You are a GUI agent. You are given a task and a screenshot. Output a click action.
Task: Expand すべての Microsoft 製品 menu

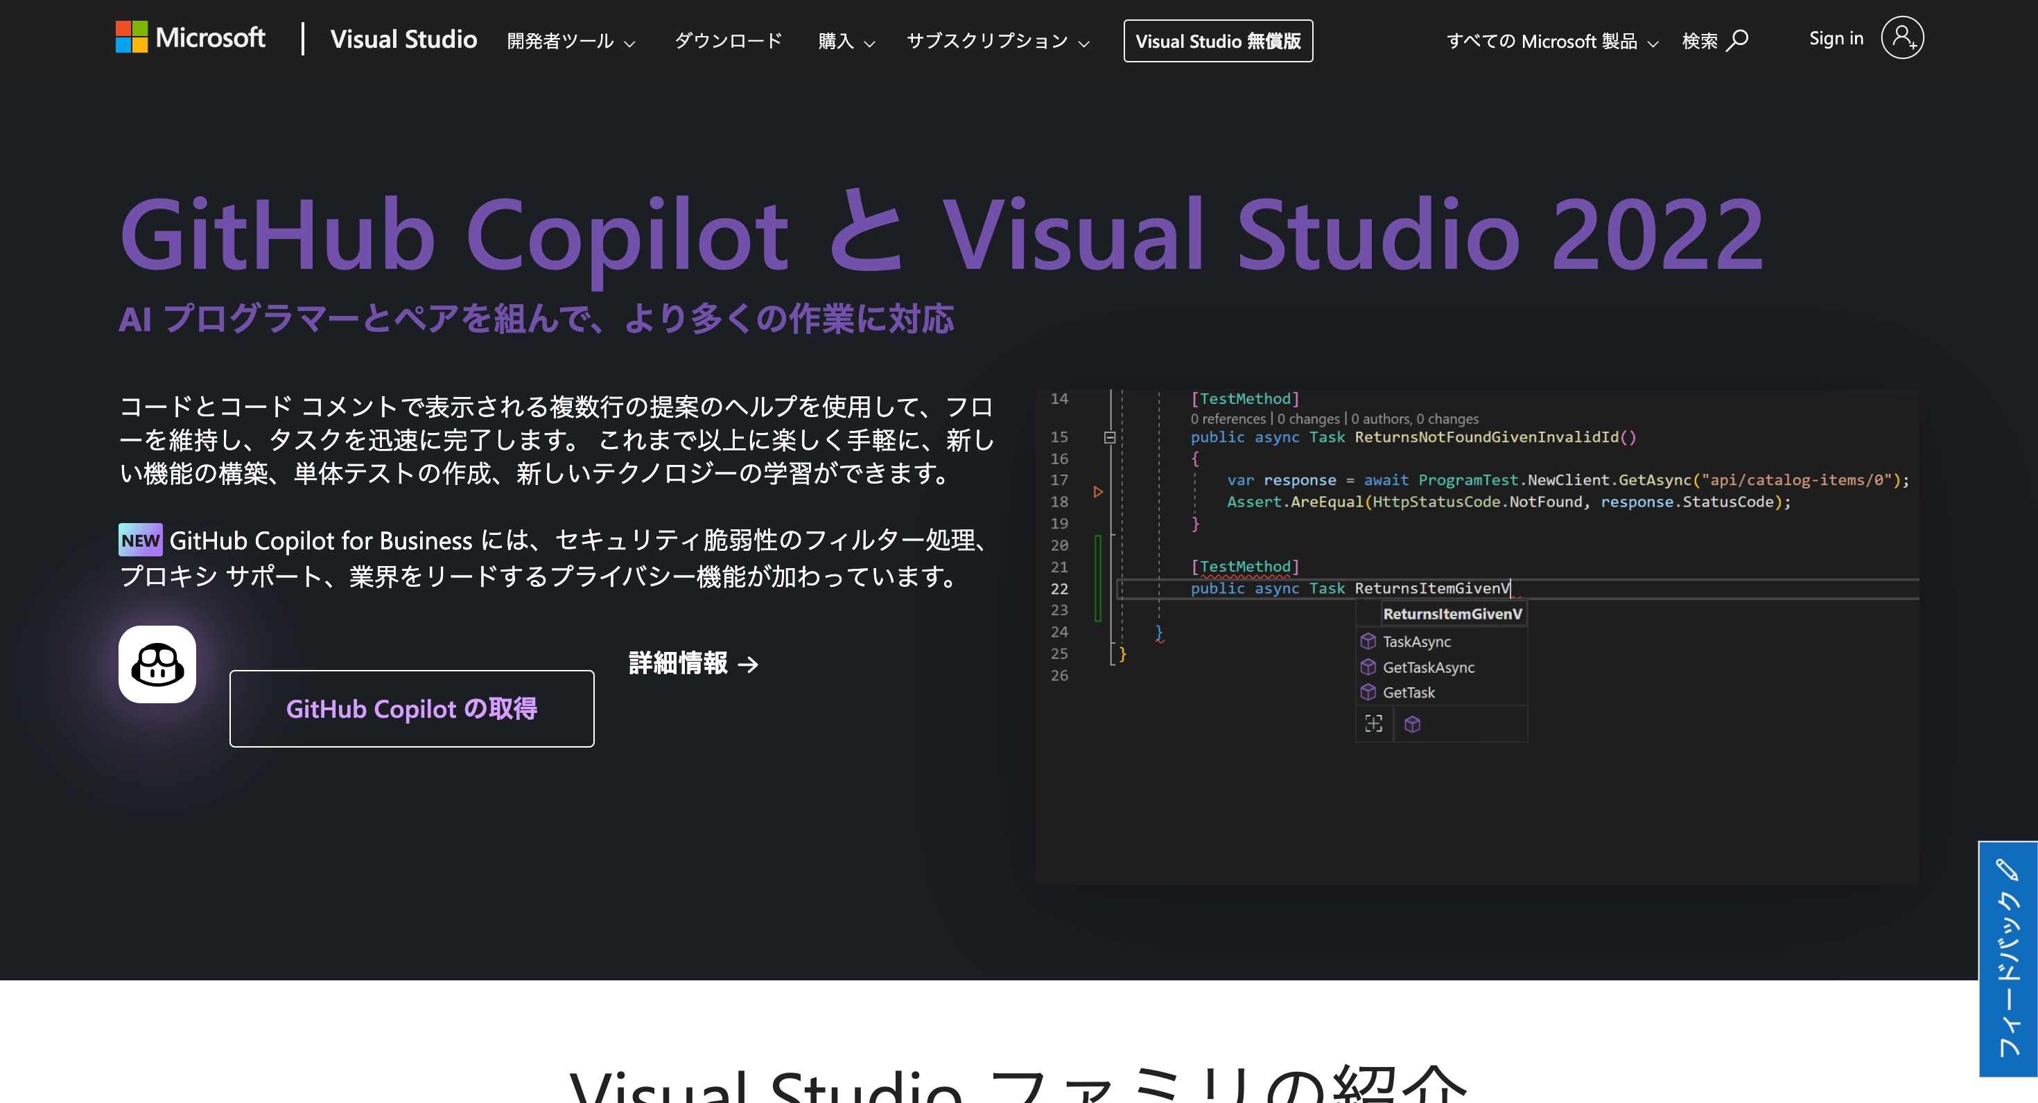click(x=1551, y=41)
